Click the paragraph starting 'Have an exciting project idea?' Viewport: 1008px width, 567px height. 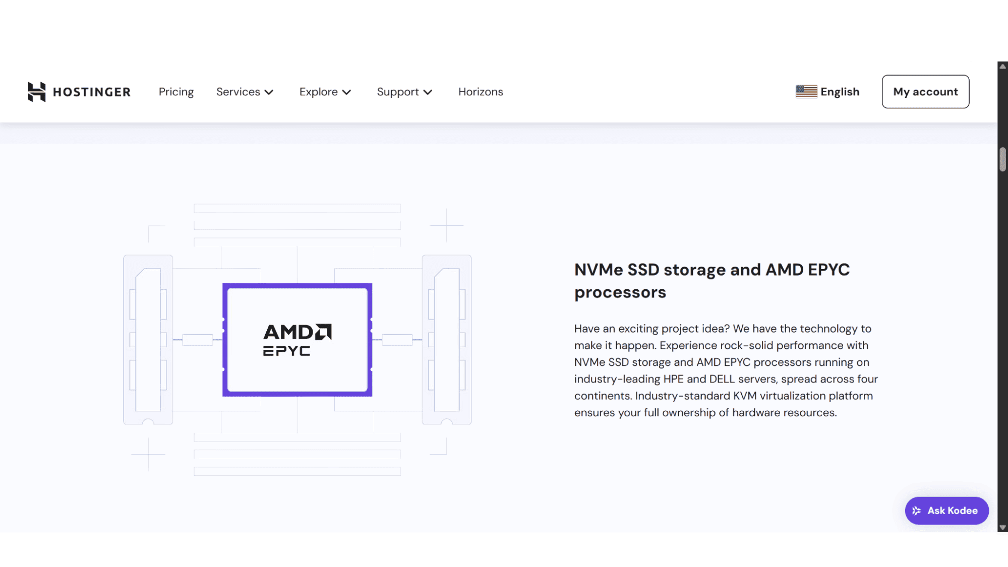coord(726,370)
